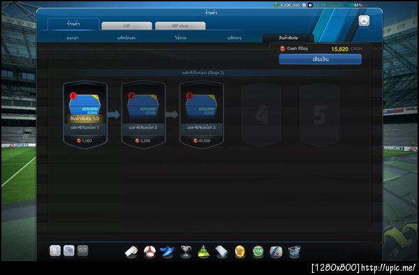This screenshot has width=419, height=275.
Task: Click the Lv level indicator in top bar
Action: [320, 5]
